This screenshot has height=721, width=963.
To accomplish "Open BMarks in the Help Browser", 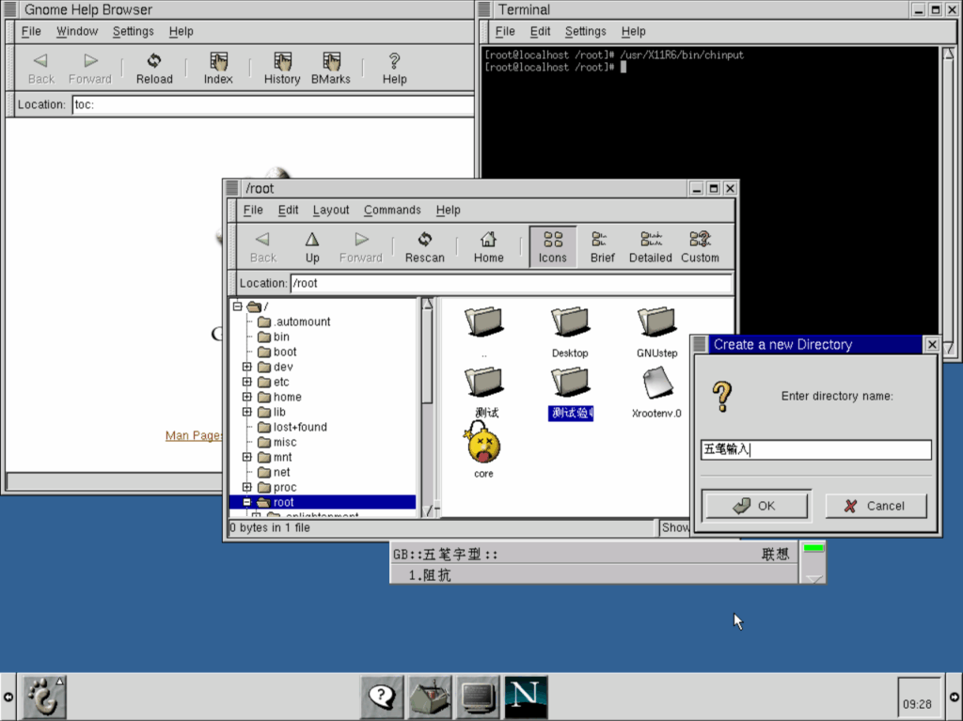I will coord(331,69).
